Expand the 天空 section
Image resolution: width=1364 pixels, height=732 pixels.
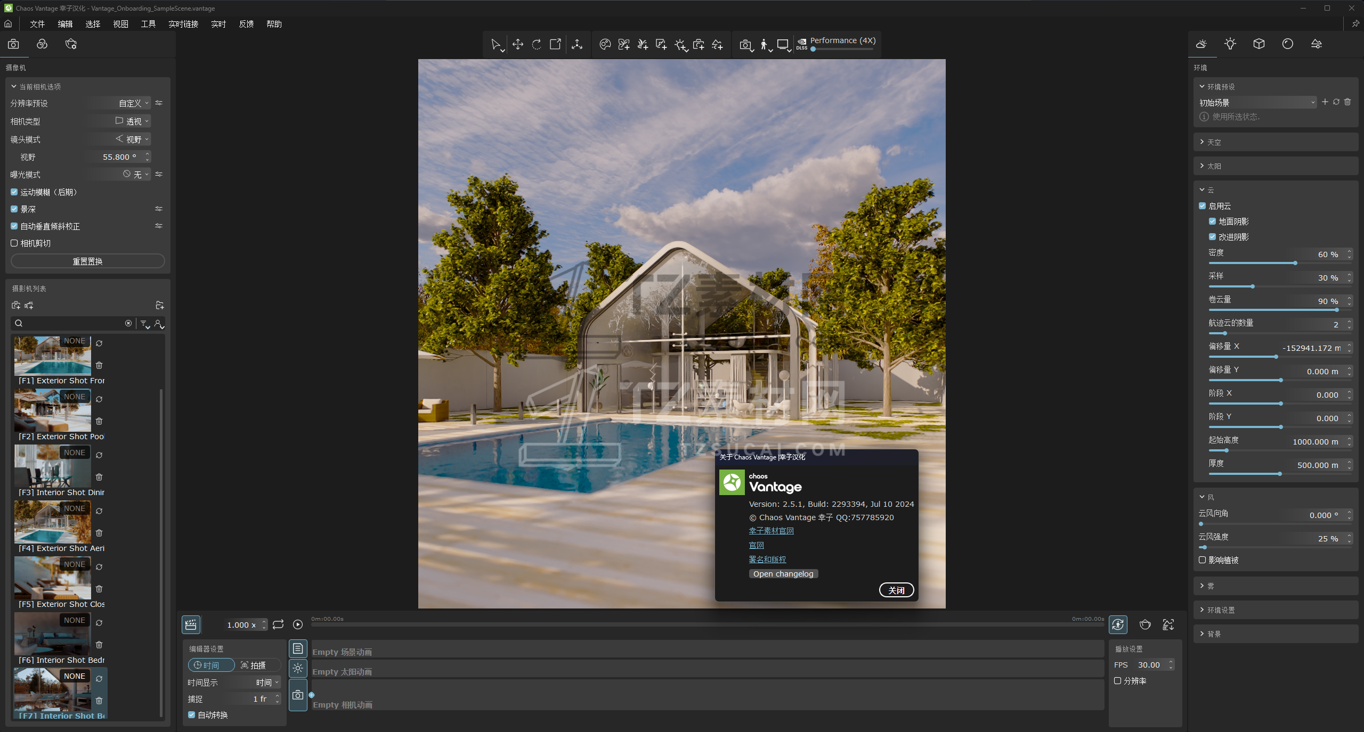click(x=1214, y=142)
